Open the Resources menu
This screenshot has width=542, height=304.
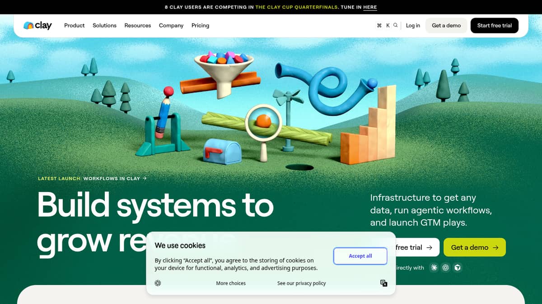(x=138, y=26)
